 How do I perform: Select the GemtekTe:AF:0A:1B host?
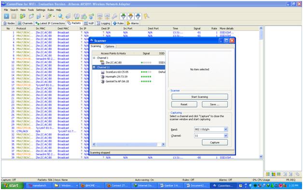click(117, 81)
